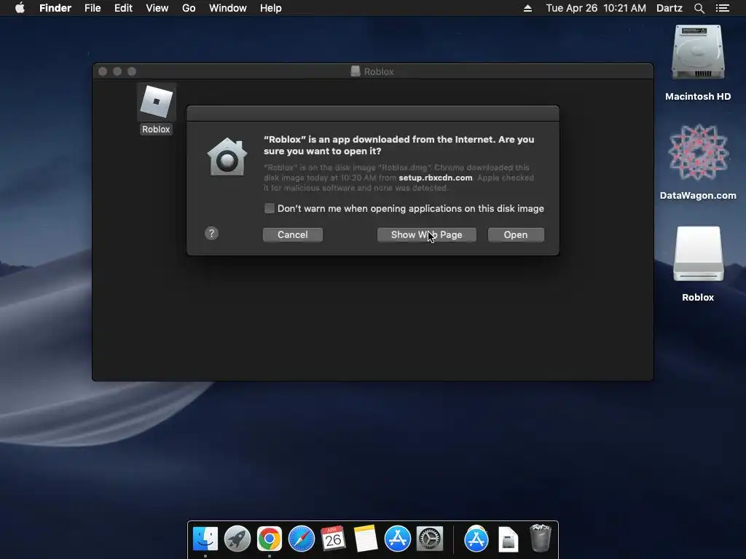
Task: Click the Open button in dialog
Action: [x=516, y=235]
